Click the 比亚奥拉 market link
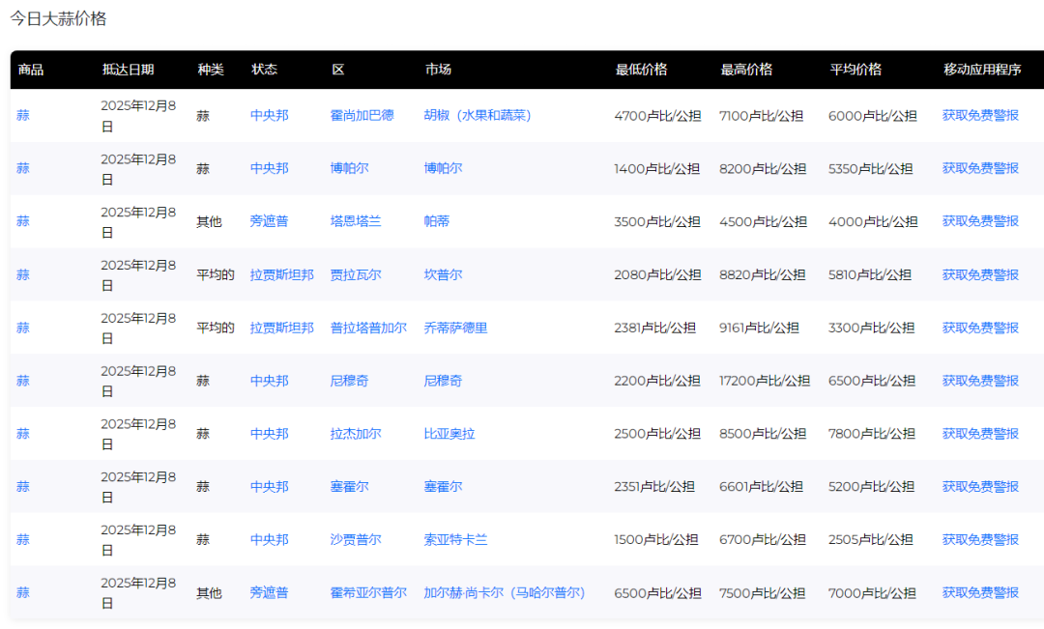Viewport: 1044px width, 629px height. [x=449, y=434]
